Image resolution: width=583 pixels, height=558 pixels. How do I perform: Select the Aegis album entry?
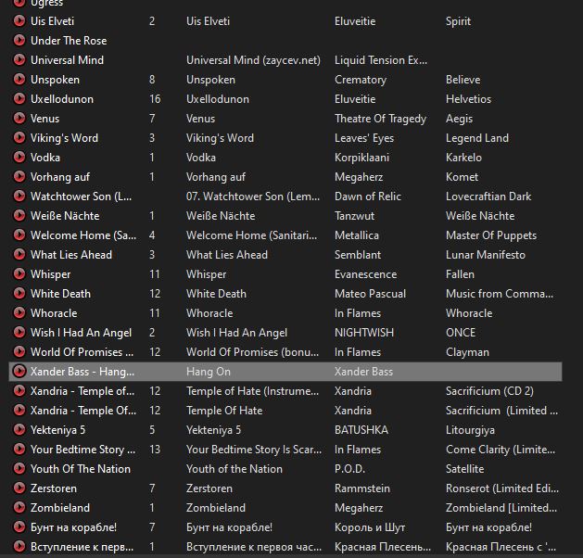point(459,119)
